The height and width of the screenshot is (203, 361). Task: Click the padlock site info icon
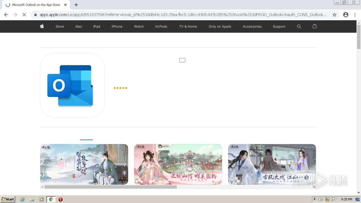(35, 15)
